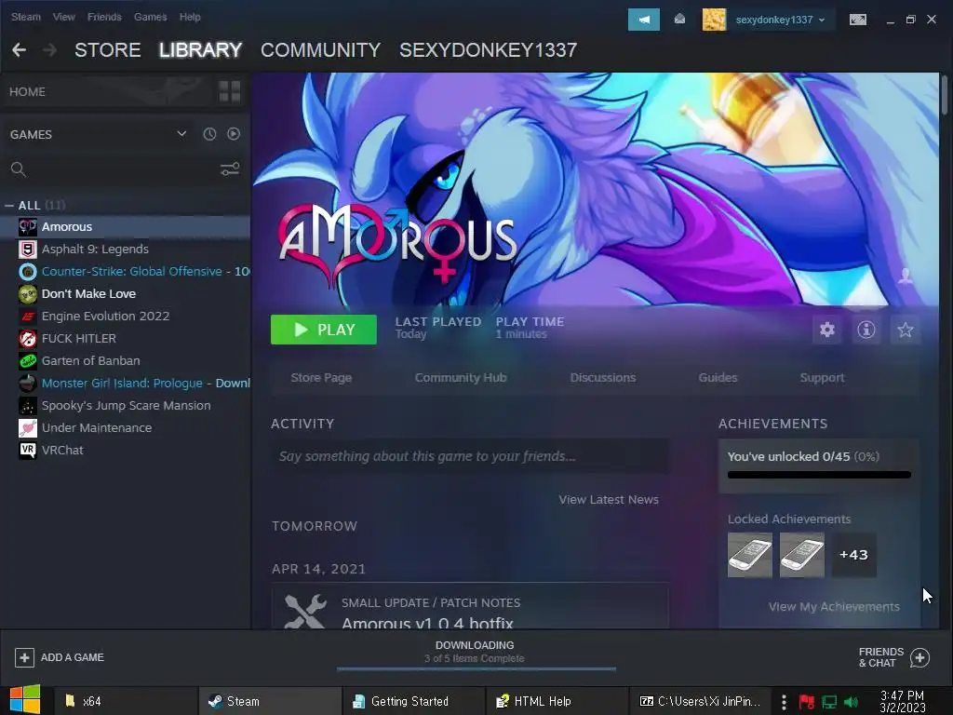Image resolution: width=953 pixels, height=715 pixels.
Task: Open the inbox envelope icon
Action: coord(680,20)
